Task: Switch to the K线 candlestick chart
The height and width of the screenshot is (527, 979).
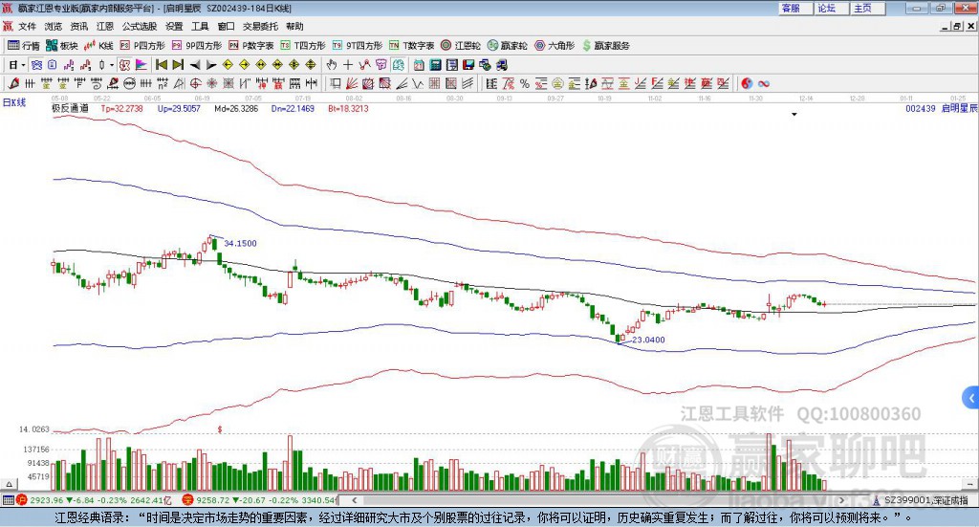Action: pyautogui.click(x=98, y=46)
